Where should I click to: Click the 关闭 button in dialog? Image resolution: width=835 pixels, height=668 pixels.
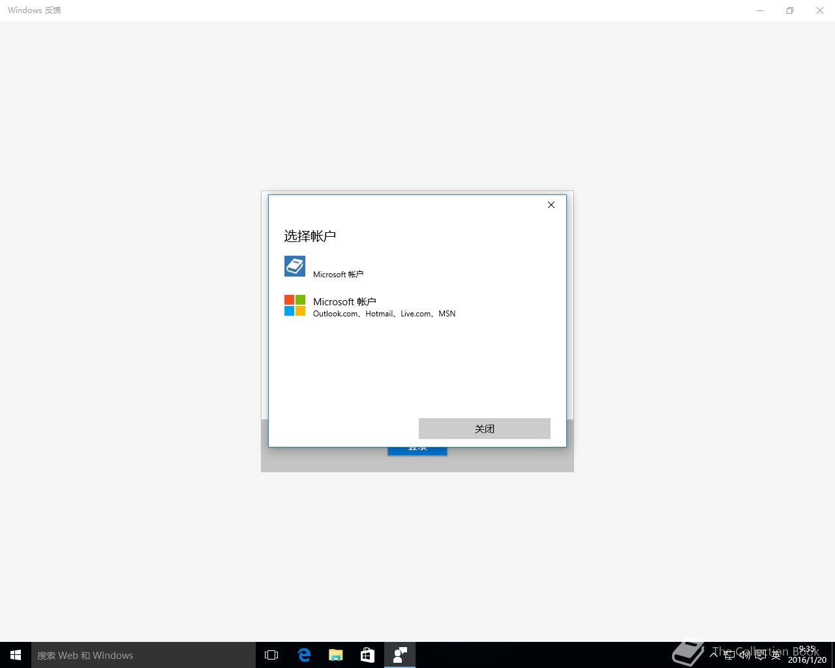[x=485, y=429]
